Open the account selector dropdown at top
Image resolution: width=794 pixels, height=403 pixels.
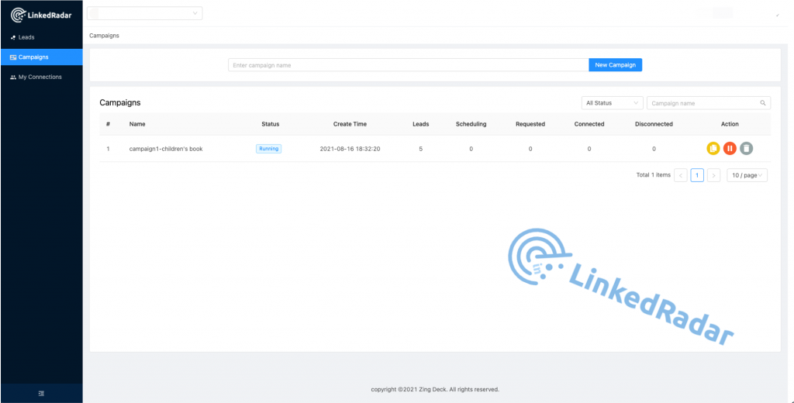pos(145,13)
